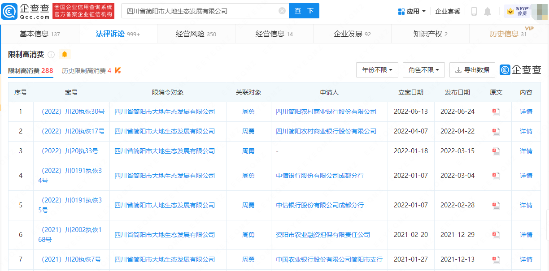Image resolution: width=549 pixels, height=271 pixels.
Task: Click the info icon next to 限制高消费
Action: 51,55
